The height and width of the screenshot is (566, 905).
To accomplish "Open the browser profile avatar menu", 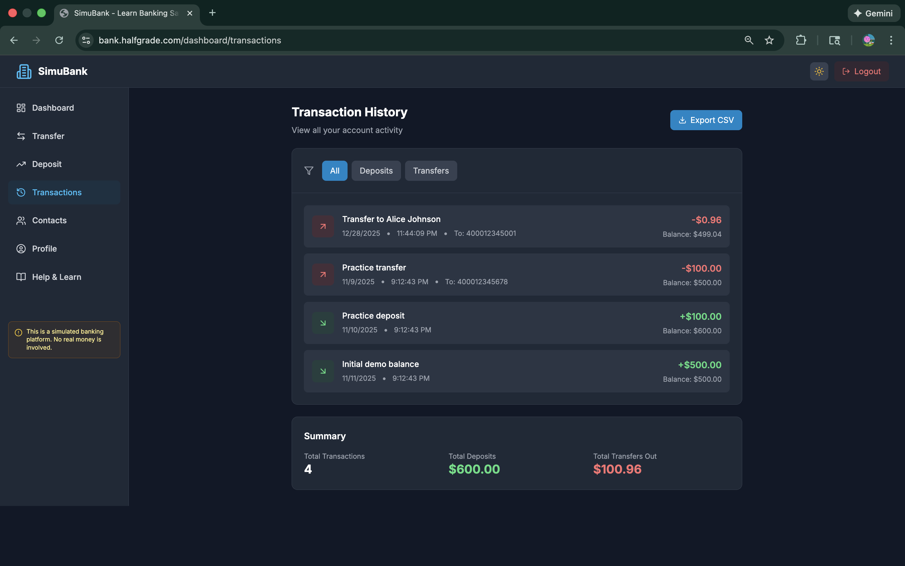I will pyautogui.click(x=869, y=40).
